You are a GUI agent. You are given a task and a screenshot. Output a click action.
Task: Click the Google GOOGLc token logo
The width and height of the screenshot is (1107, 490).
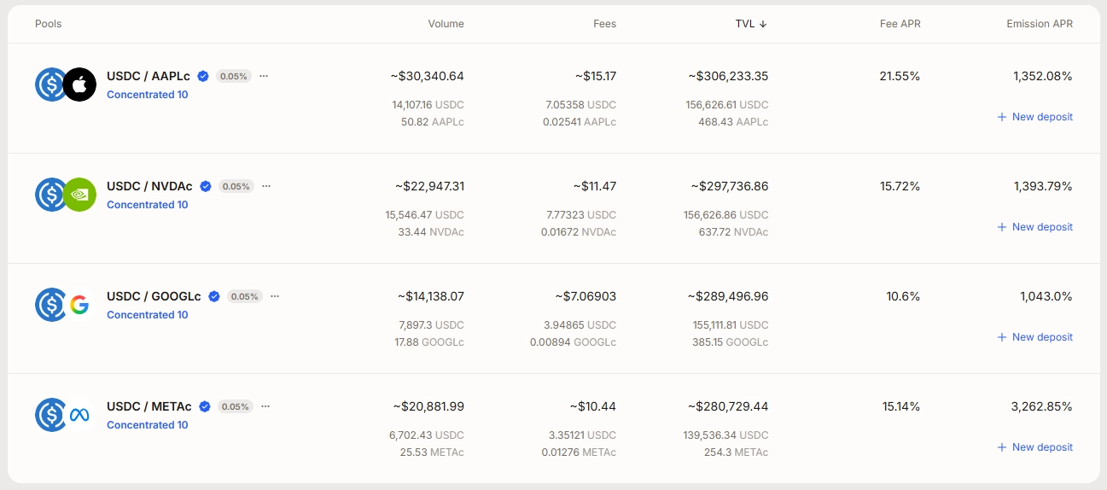[x=79, y=305]
